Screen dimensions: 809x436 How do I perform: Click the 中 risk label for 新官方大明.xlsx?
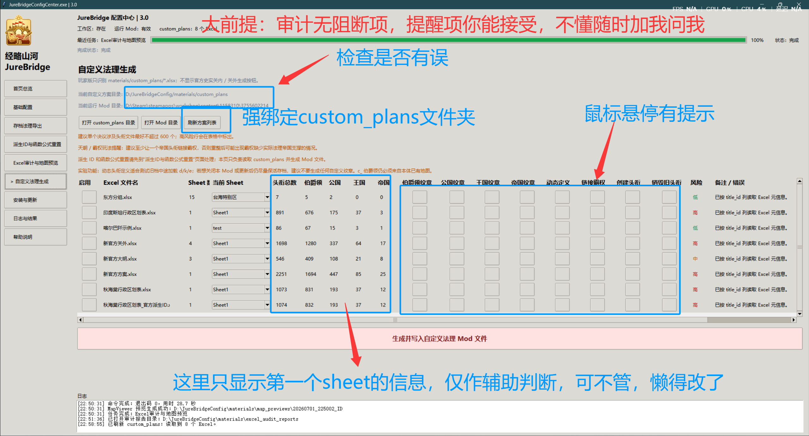click(695, 259)
